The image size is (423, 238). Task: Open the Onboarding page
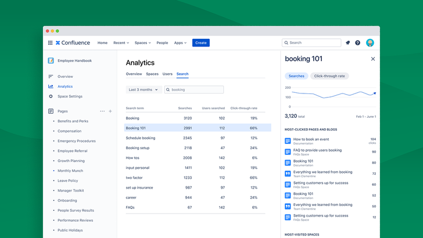[x=67, y=200]
